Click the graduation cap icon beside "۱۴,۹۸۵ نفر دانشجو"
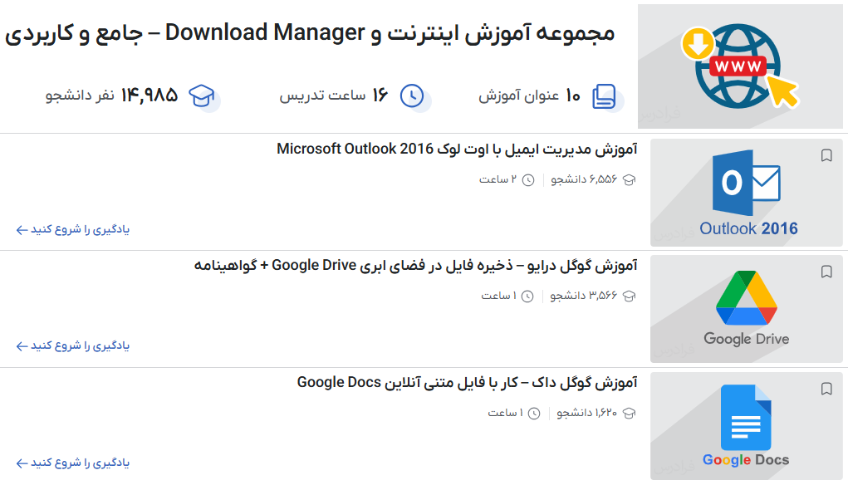Image resolution: width=848 pixels, height=485 pixels. (x=203, y=96)
